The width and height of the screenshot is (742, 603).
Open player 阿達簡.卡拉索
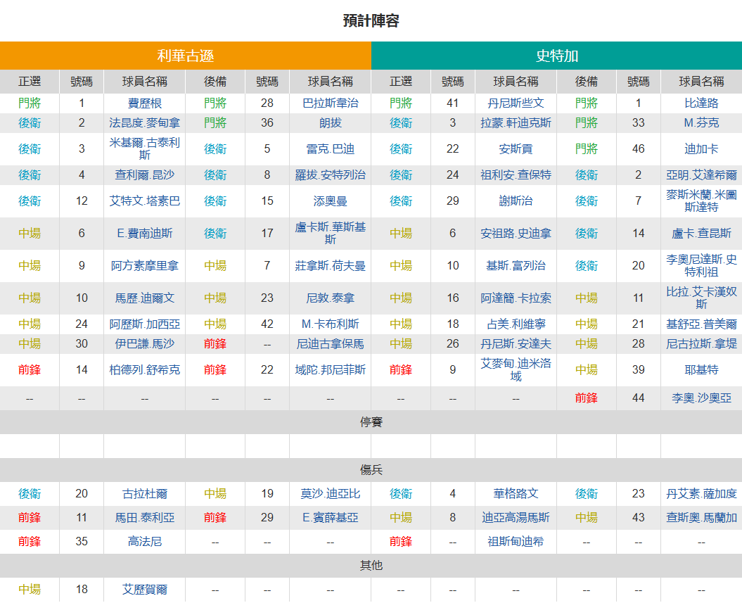point(516,298)
